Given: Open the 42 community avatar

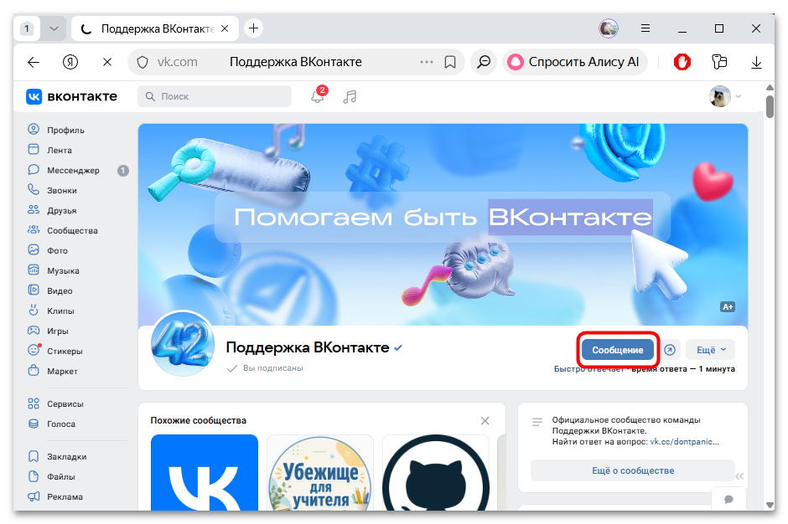Looking at the screenshot, I should tap(183, 344).
